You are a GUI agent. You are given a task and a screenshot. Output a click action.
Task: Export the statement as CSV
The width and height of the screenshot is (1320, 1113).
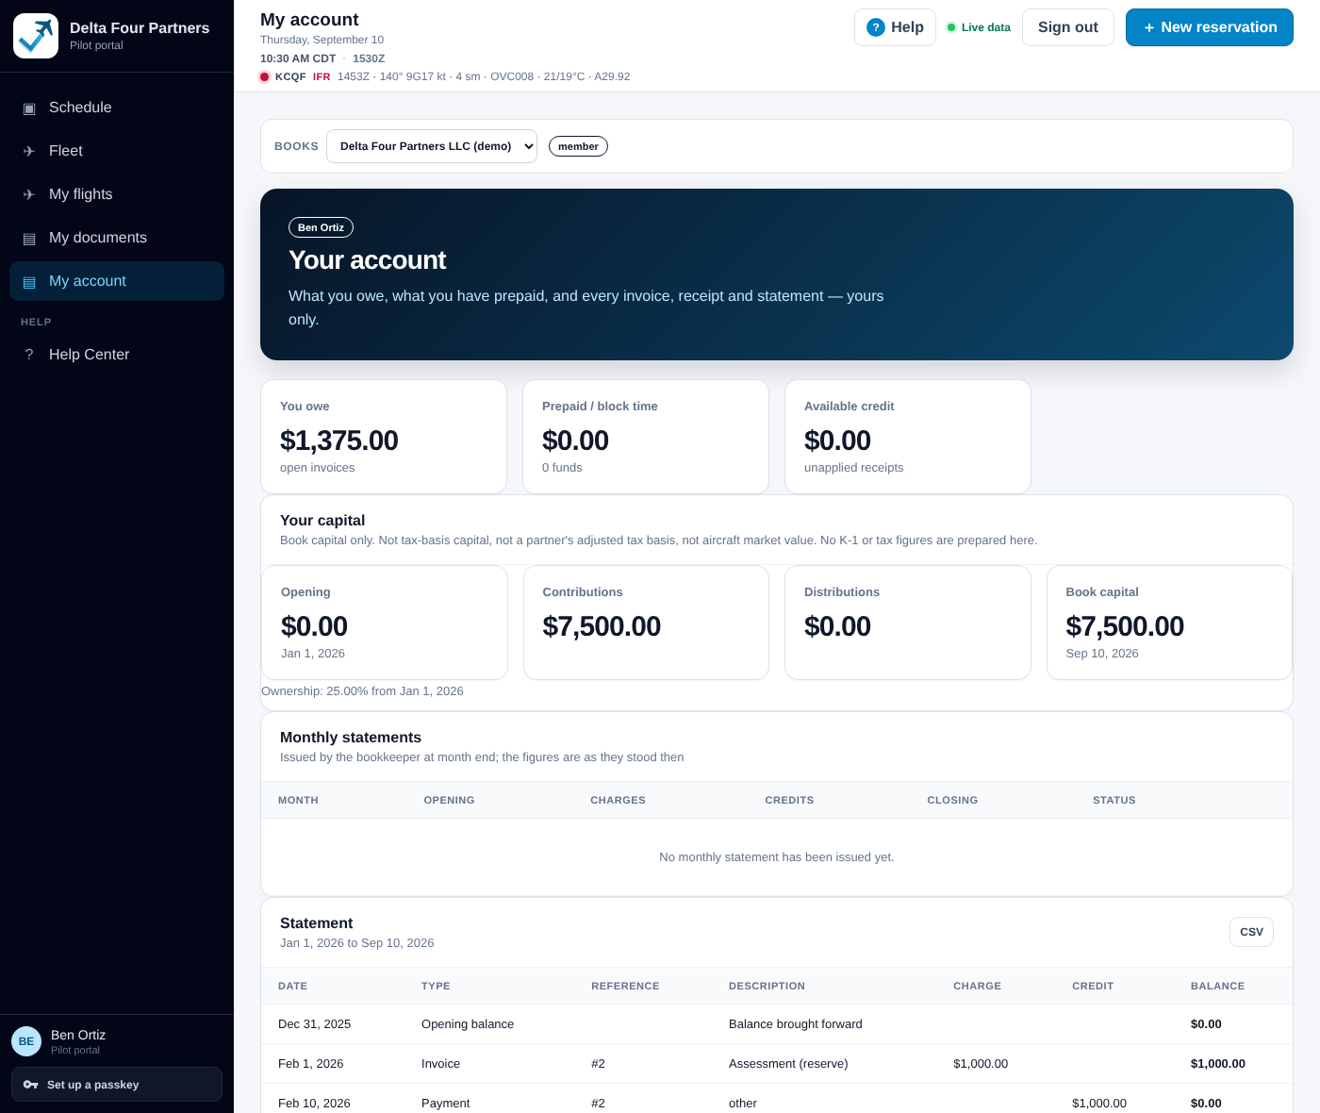coord(1251,932)
